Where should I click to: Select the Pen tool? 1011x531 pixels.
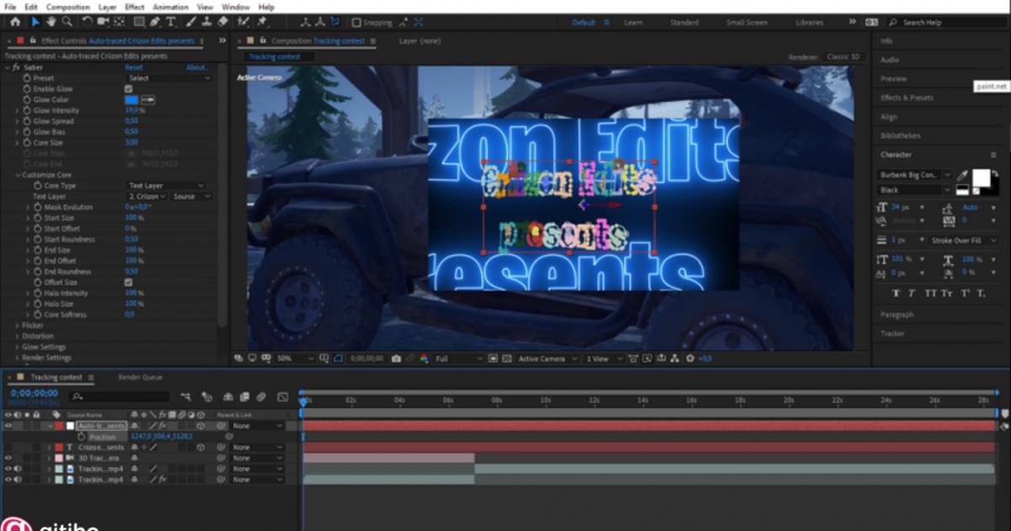tap(154, 21)
